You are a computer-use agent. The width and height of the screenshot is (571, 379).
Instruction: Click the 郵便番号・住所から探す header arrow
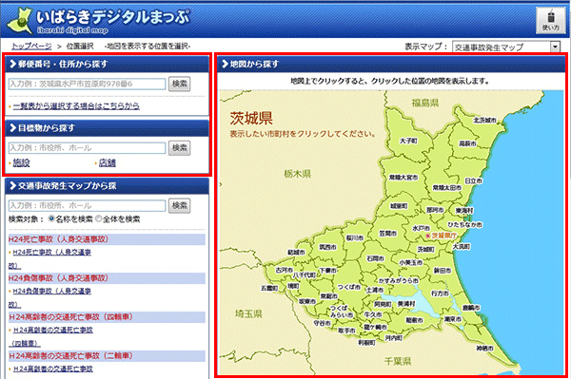(x=12, y=64)
